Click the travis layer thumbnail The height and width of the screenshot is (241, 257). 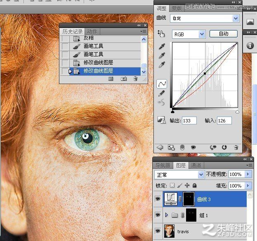(x=169, y=231)
